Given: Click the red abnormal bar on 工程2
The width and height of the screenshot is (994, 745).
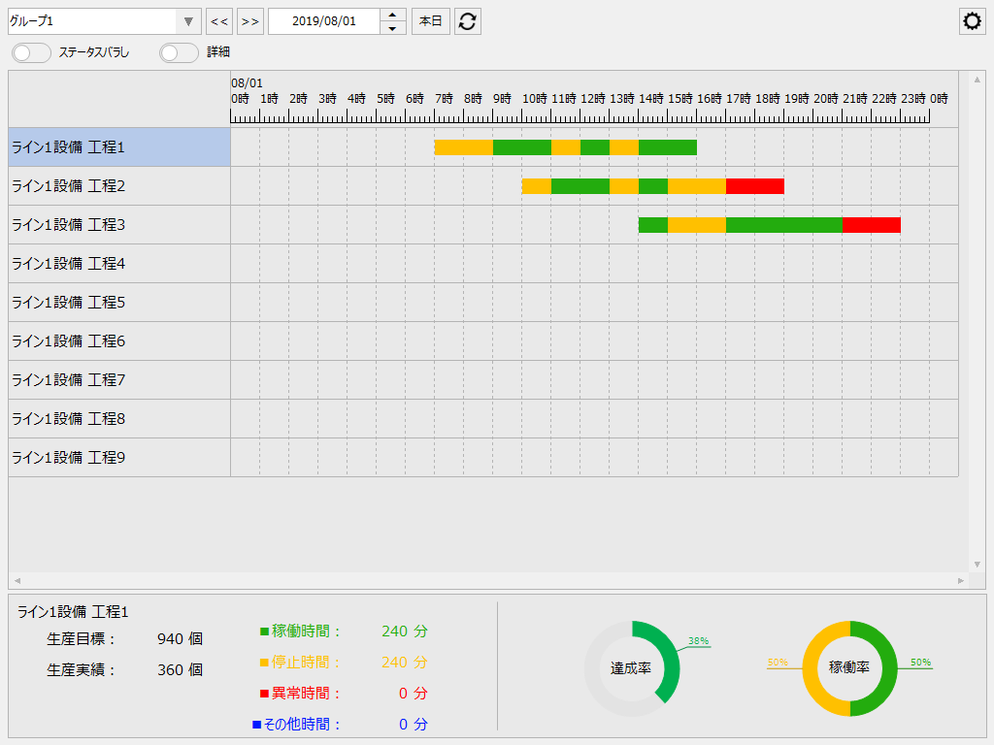Looking at the screenshot, I should click(754, 185).
